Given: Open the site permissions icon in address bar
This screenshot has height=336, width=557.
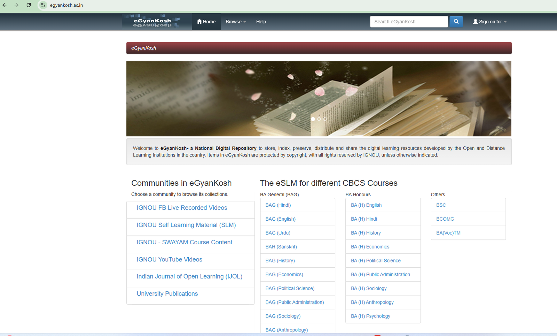Looking at the screenshot, I should (x=42, y=5).
